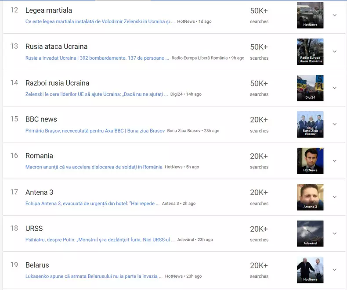Select the Romania search term
This screenshot has width=347, height=290.
click(39, 156)
